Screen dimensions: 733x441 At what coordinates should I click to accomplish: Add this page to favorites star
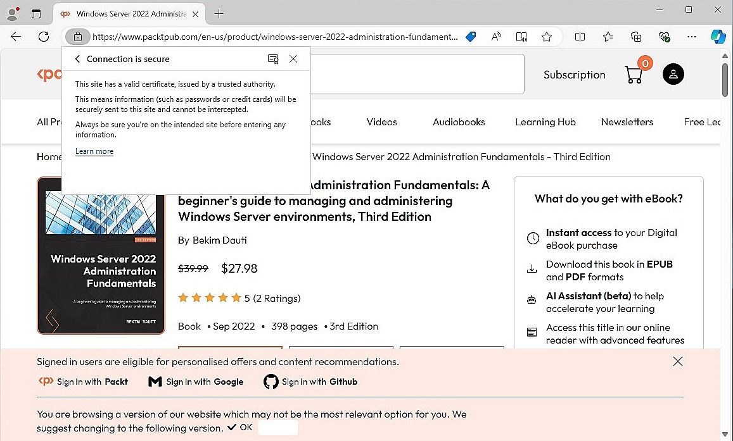pos(547,37)
